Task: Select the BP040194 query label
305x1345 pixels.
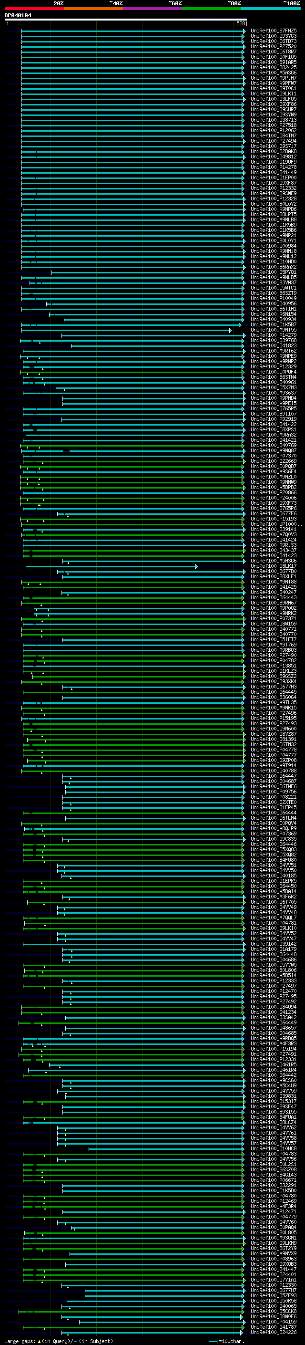Action: click(x=18, y=15)
